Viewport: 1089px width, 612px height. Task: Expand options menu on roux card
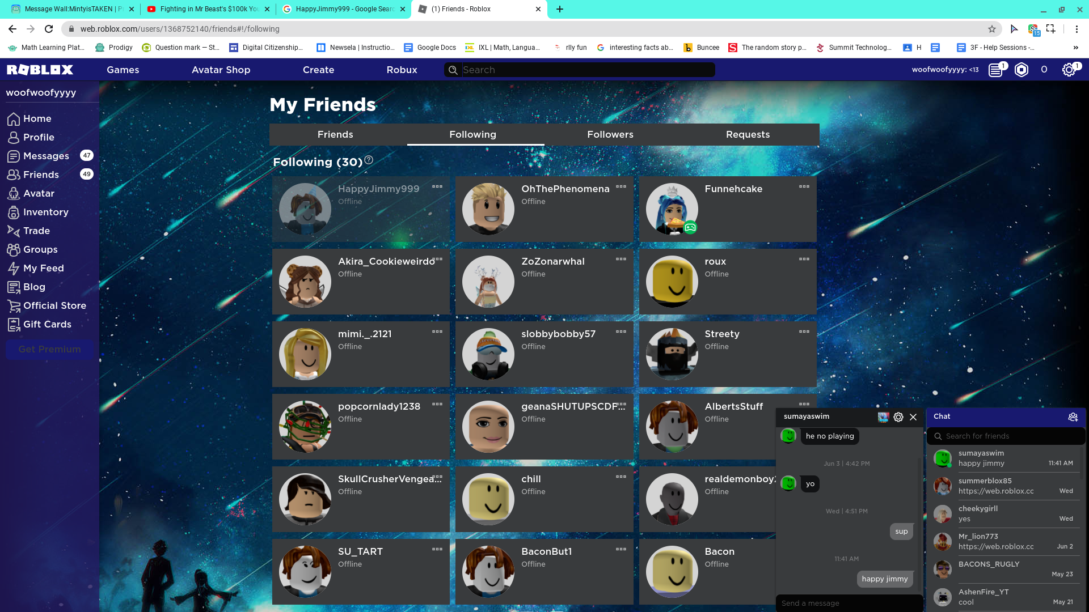coord(804,259)
